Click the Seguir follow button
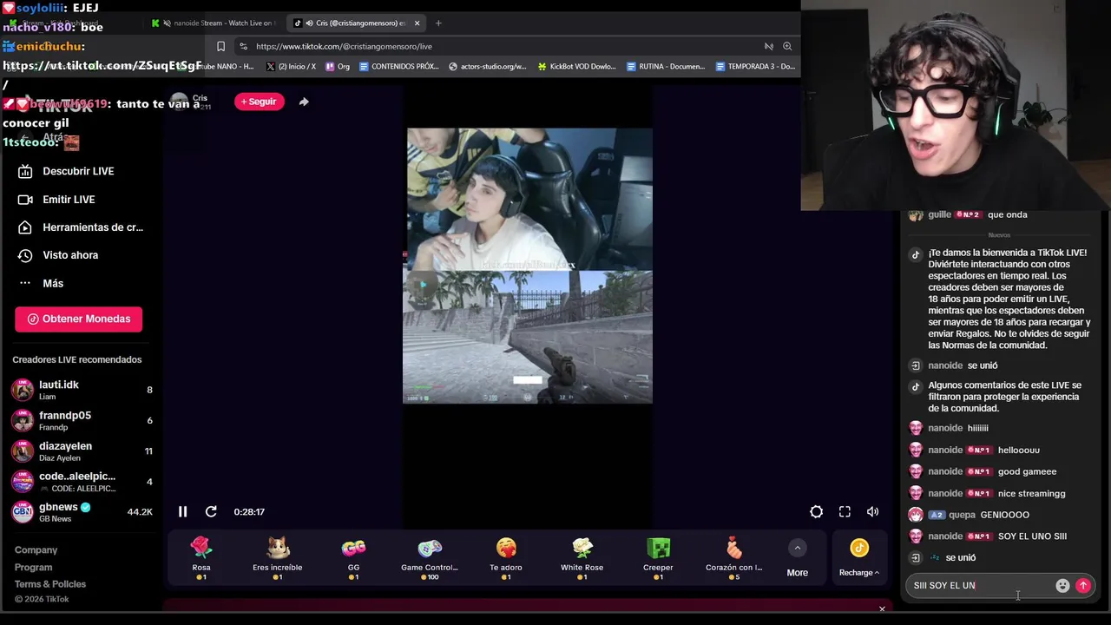This screenshot has height=625, width=1111. pos(260,102)
